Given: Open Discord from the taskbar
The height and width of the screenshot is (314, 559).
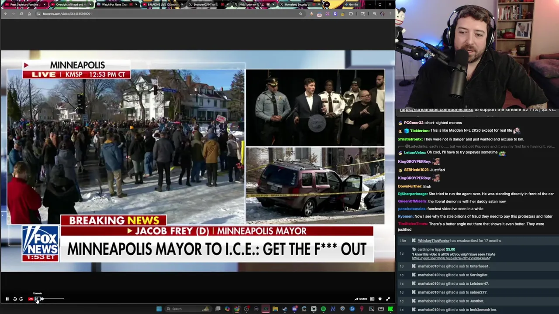Looking at the screenshot, I should [294, 309].
